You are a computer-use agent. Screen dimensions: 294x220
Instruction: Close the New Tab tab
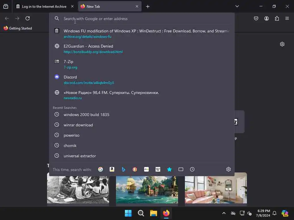tap(137, 6)
